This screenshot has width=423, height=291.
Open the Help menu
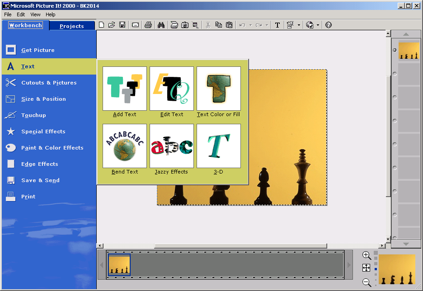(51, 14)
